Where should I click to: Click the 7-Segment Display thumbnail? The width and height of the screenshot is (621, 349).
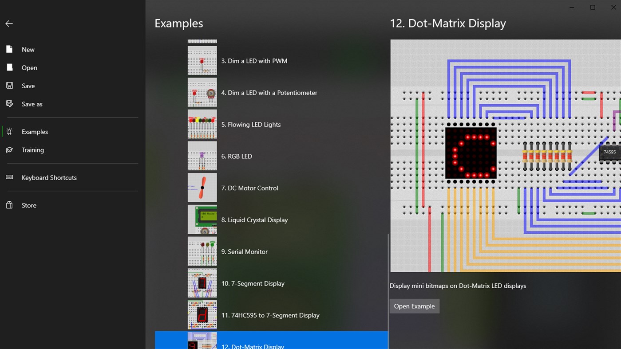tap(202, 283)
